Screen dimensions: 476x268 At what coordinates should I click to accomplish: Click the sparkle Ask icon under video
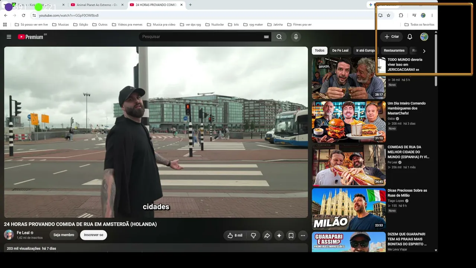tap(279, 235)
